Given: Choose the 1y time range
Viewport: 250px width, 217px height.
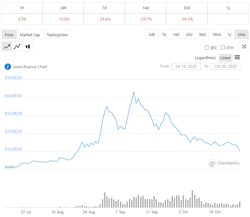Looking at the screenshot, I should [230, 34].
